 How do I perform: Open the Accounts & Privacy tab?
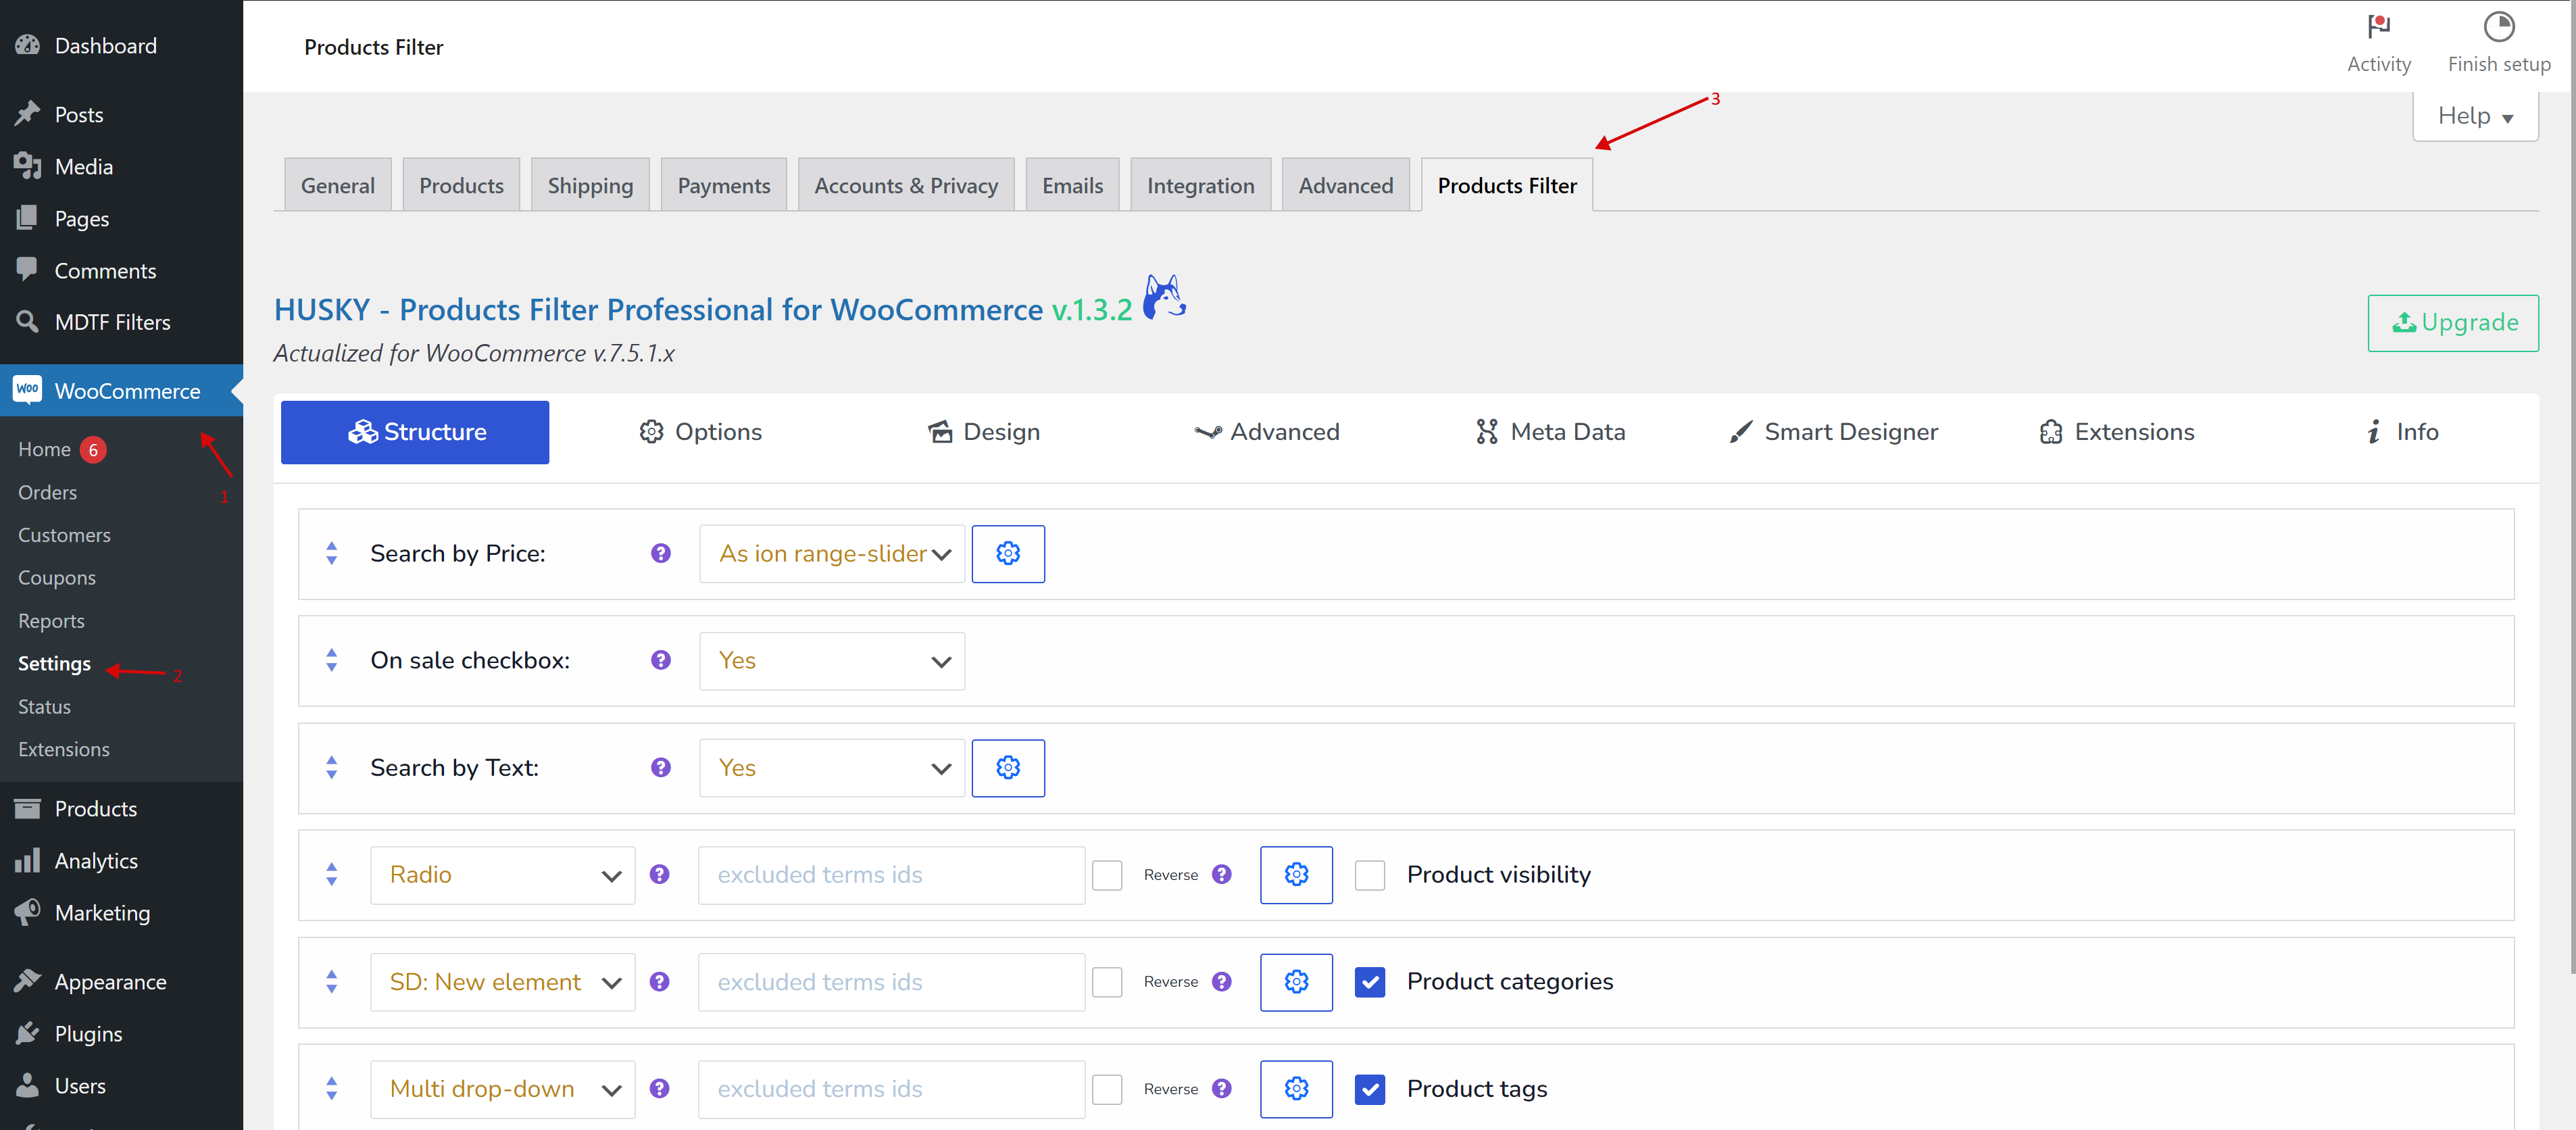(x=906, y=185)
